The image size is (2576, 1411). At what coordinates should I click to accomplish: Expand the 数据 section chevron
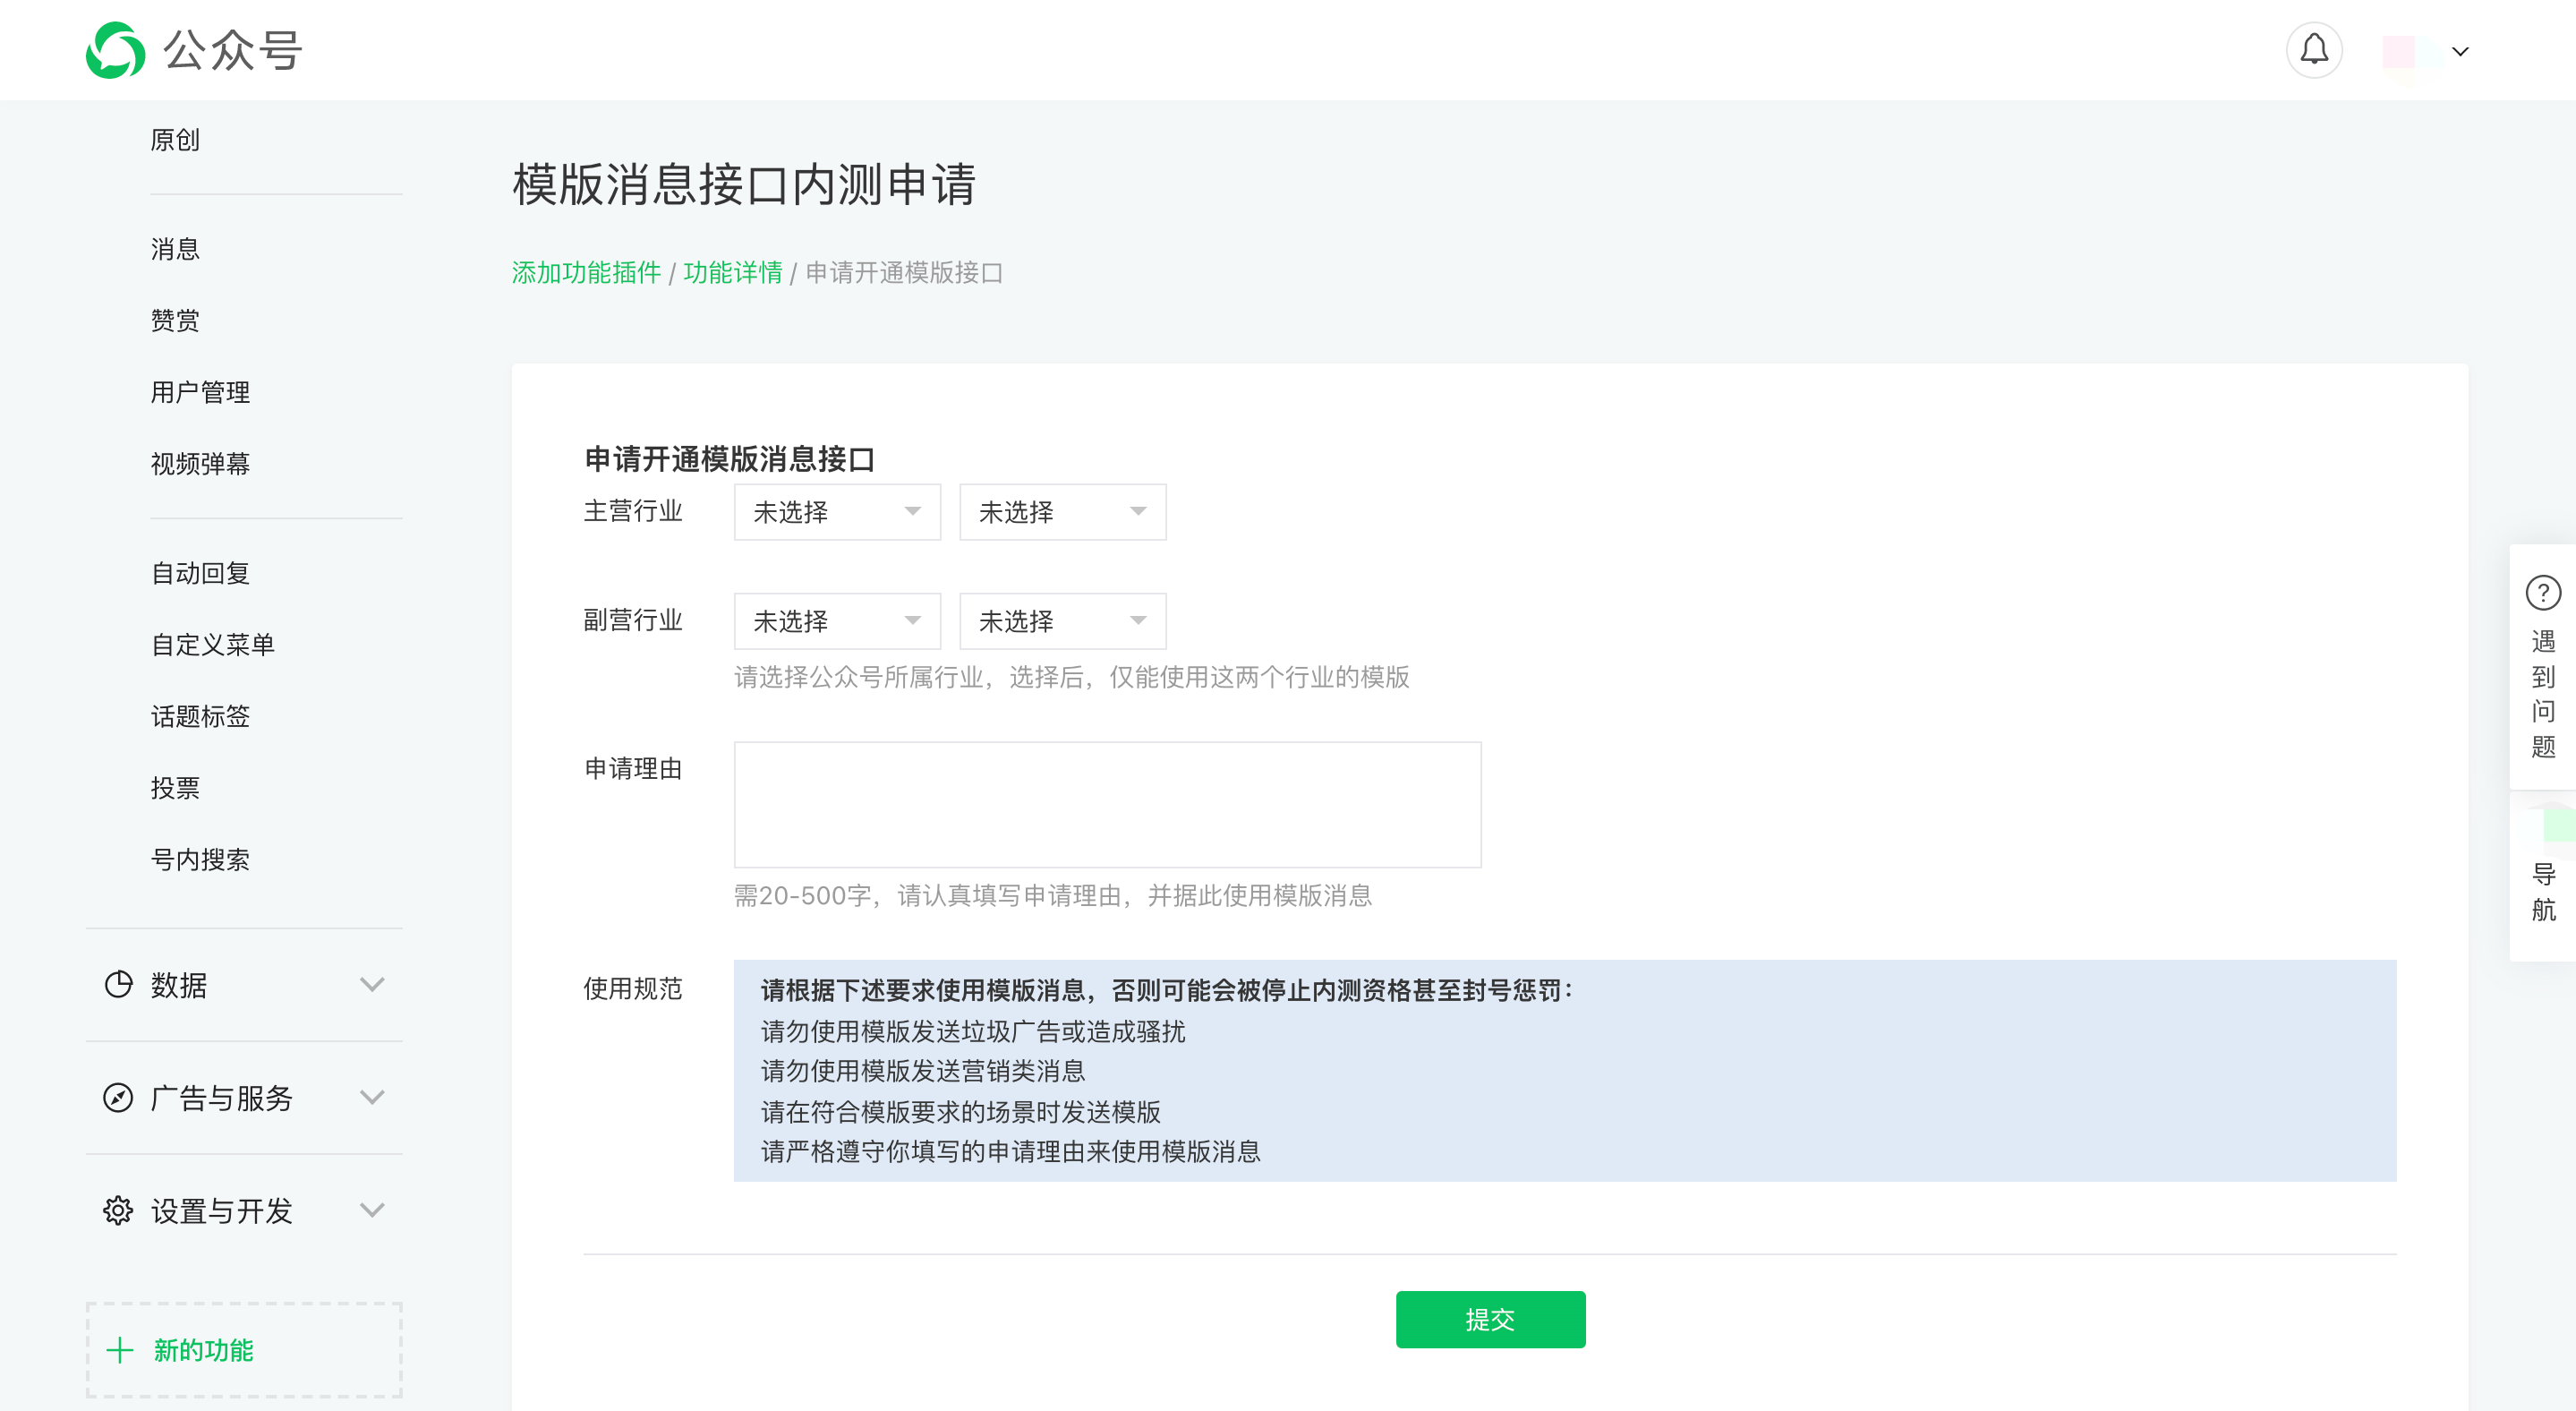(372, 985)
